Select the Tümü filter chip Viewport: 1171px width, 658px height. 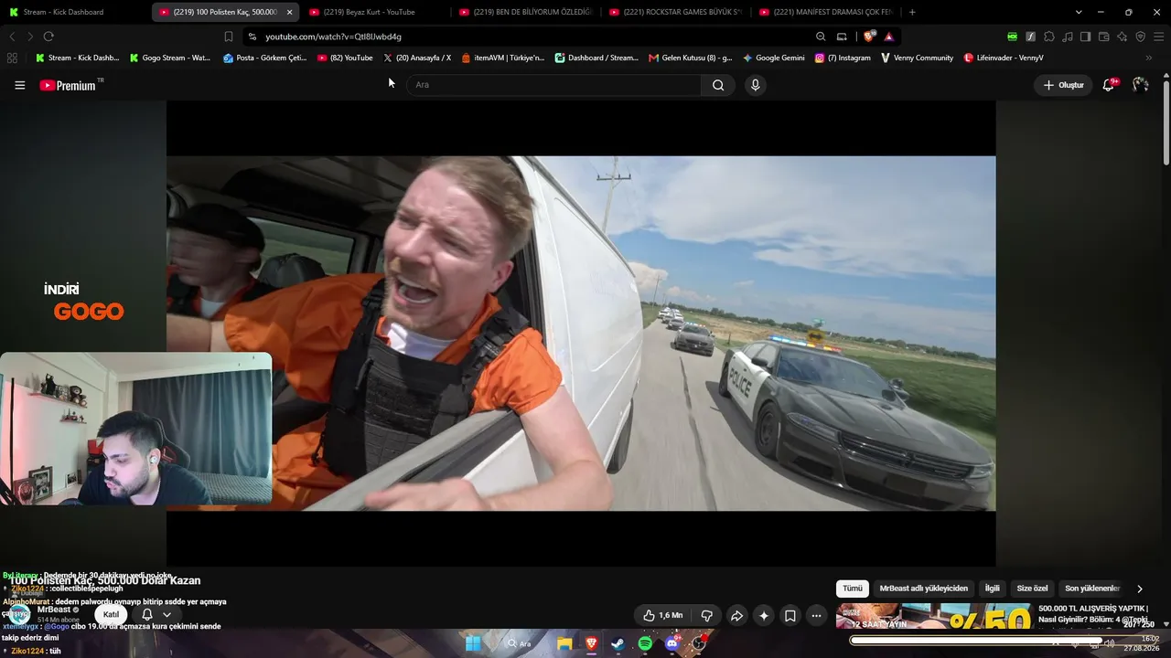852,589
